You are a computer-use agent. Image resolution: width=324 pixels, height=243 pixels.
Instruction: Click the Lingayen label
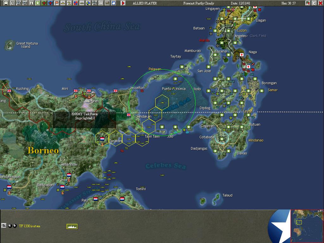213,9
